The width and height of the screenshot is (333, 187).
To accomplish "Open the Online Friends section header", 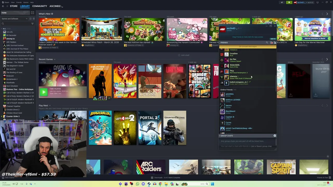I will click(228, 90).
